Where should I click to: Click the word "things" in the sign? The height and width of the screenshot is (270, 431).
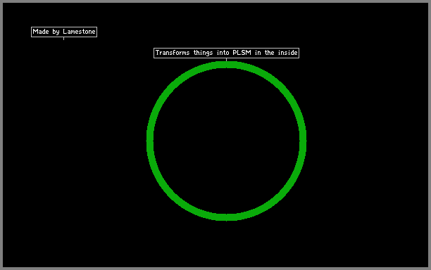203,53
